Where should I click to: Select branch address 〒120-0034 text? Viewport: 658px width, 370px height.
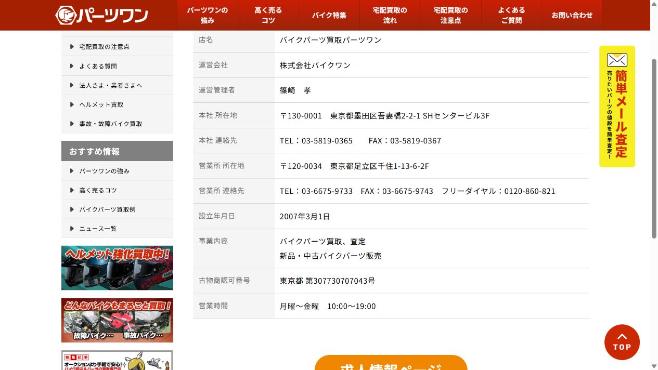[x=354, y=166]
